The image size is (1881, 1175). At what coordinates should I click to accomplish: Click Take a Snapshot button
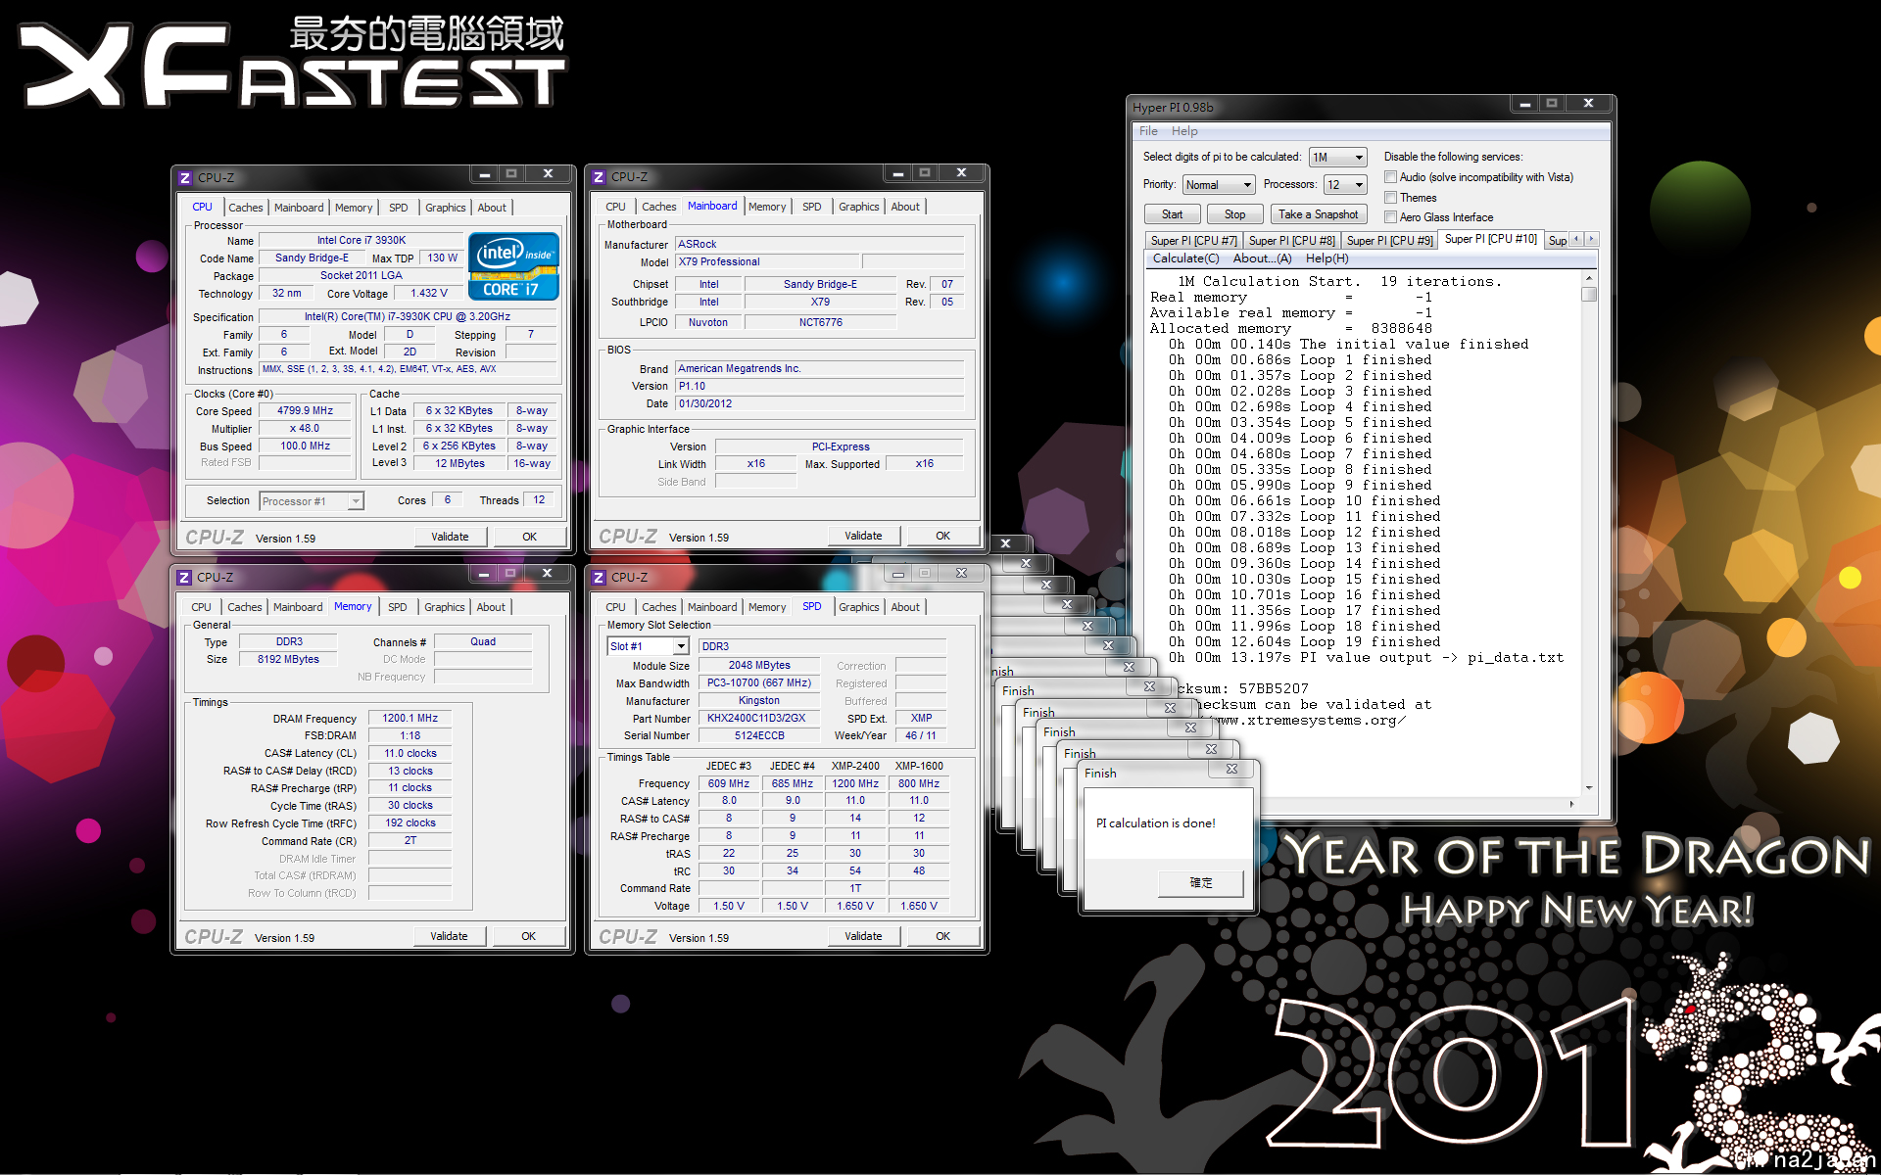click(1318, 214)
